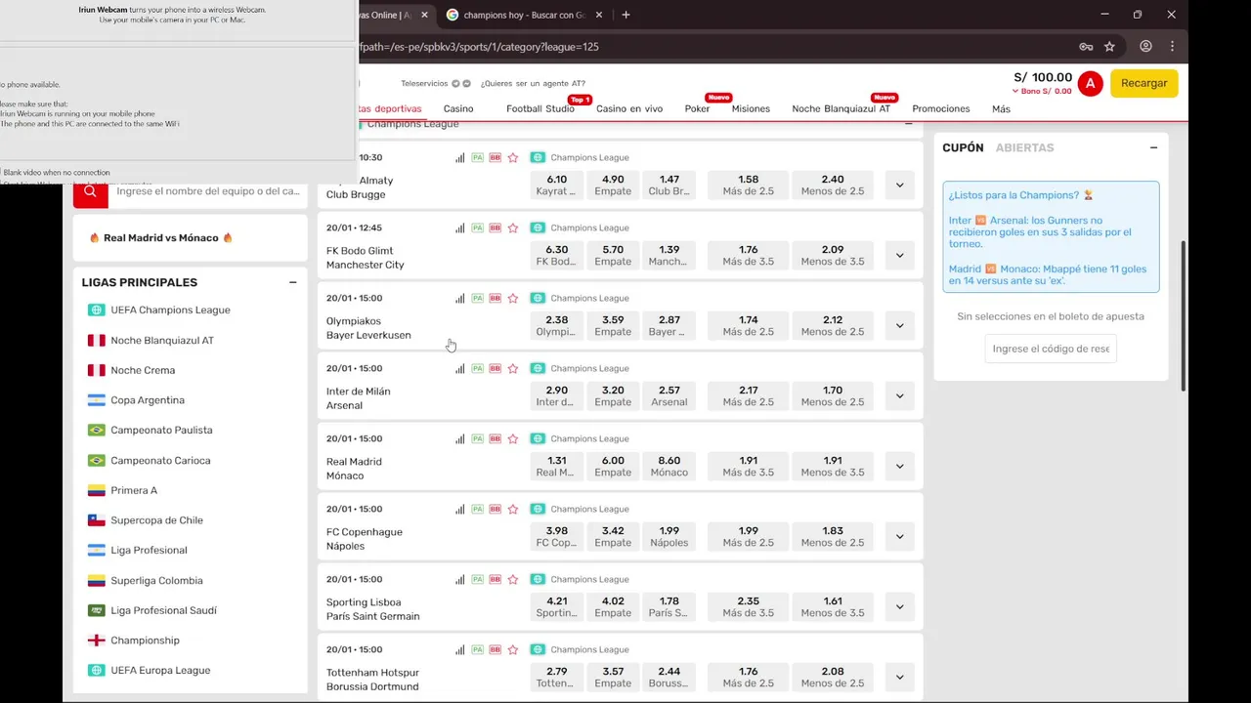1251x703 pixels.
Task: Click the Peru flag beside Noche Crema
Action: coord(96,370)
